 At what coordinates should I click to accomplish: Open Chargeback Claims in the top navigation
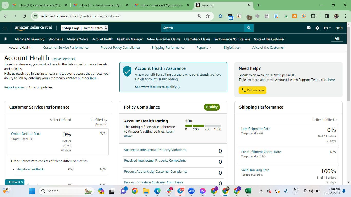coord(197,39)
